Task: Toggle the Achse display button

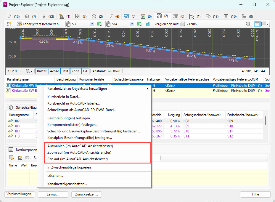Action: tap(54, 71)
